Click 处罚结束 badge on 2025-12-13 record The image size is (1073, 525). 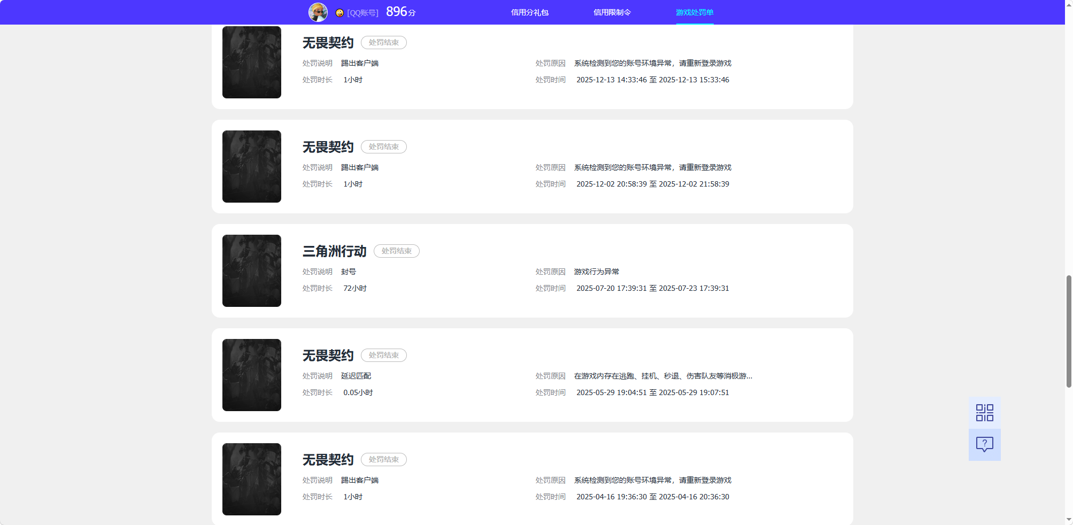point(384,42)
